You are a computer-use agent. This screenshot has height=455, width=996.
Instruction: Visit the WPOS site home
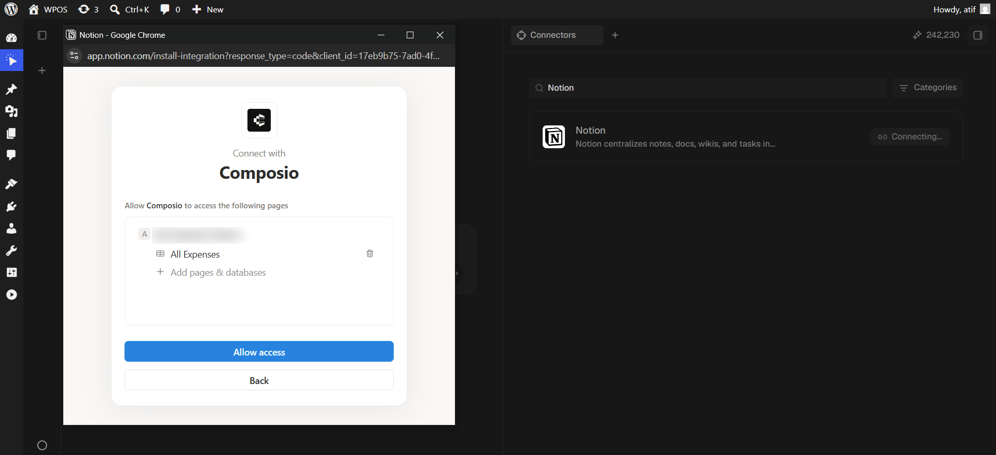(x=48, y=9)
